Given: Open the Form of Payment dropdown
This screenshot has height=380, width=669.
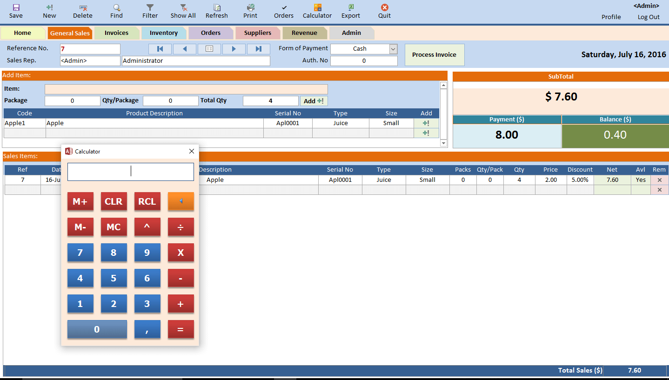Looking at the screenshot, I should [x=392, y=48].
